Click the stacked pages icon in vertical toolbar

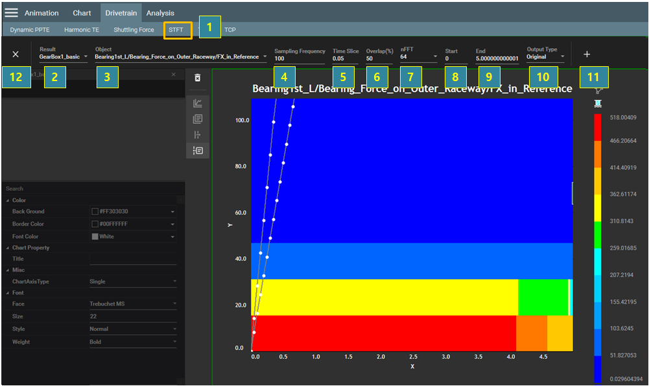click(198, 119)
